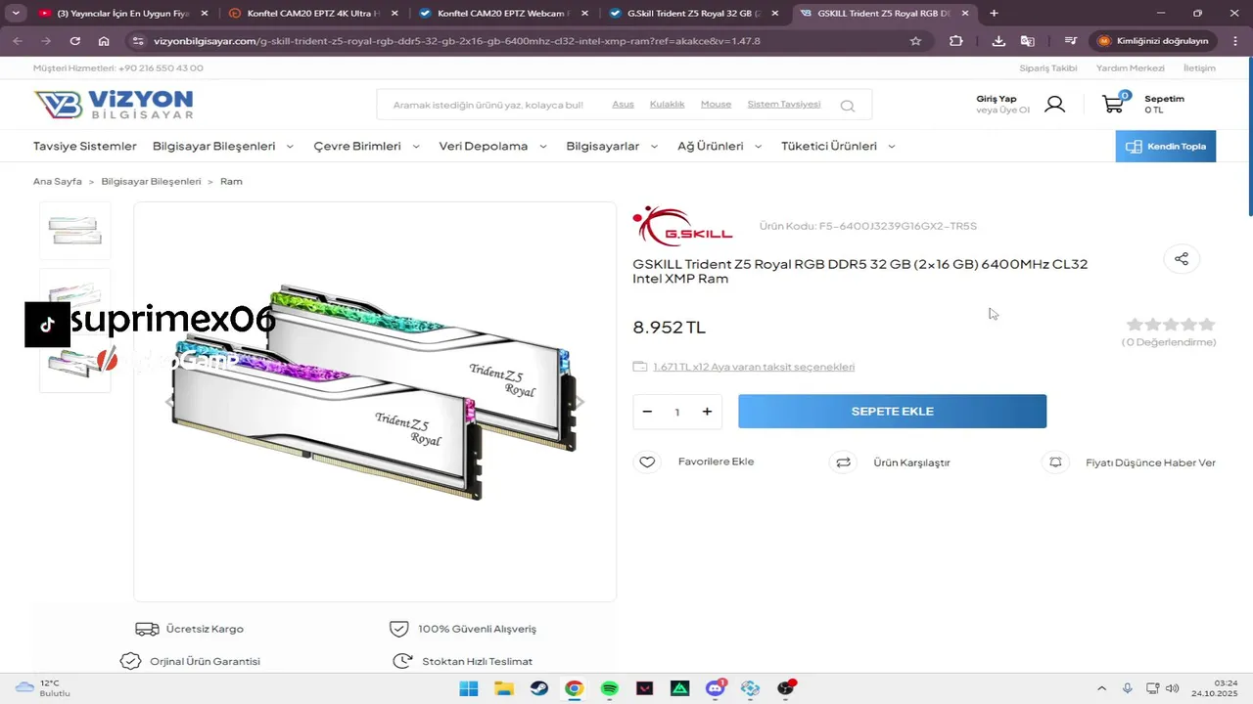The image size is (1253, 704).
Task: Open Spotify from the taskbar
Action: pyautogui.click(x=609, y=688)
